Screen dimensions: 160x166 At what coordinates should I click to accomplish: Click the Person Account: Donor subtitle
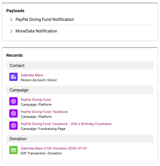39,80
